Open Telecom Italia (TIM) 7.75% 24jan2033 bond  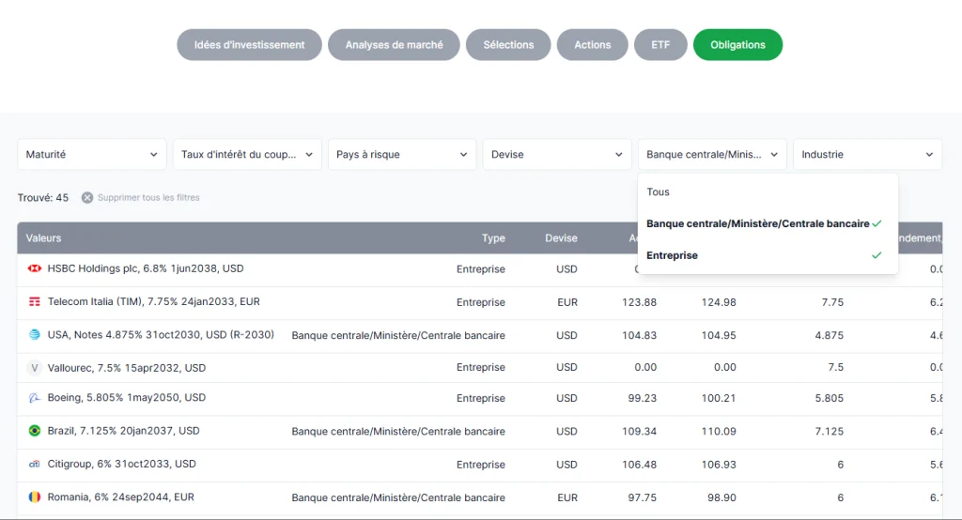(154, 301)
